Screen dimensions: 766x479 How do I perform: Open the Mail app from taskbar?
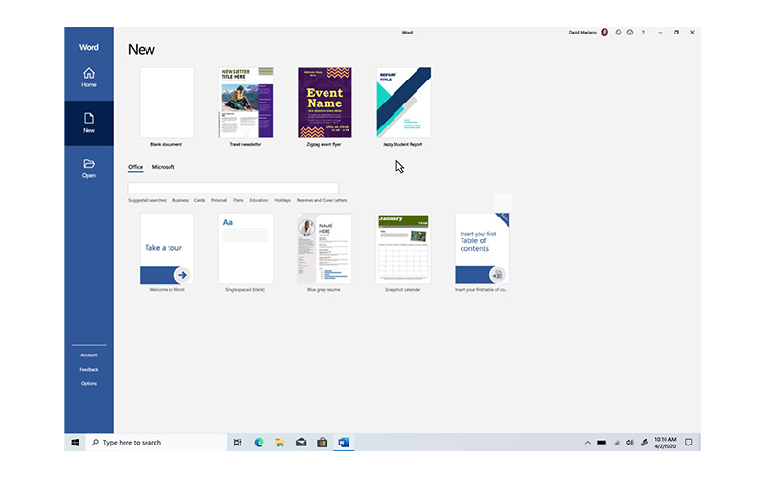tap(301, 443)
